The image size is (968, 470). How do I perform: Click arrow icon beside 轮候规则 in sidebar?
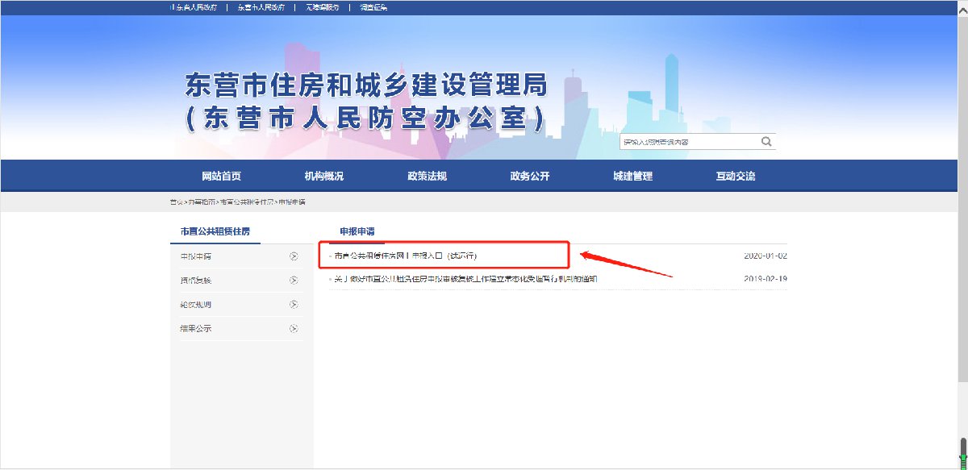click(294, 305)
